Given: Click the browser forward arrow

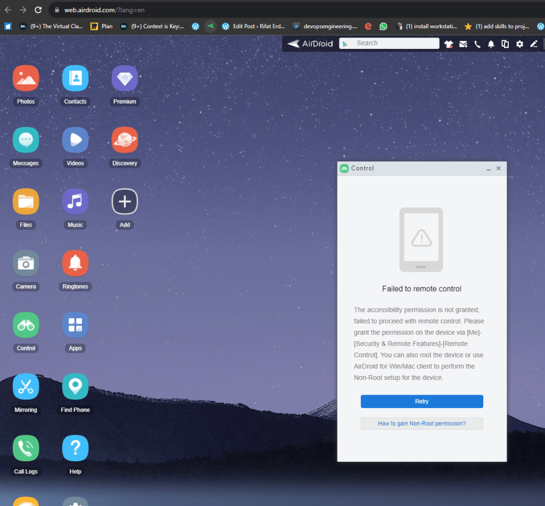Looking at the screenshot, I should pos(23,10).
